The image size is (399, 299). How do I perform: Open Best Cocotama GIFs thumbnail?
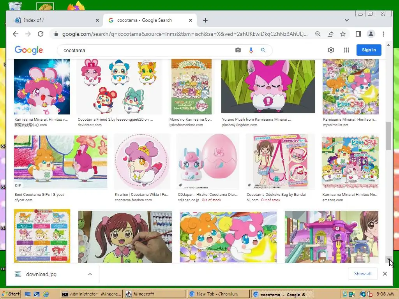(x=60, y=162)
